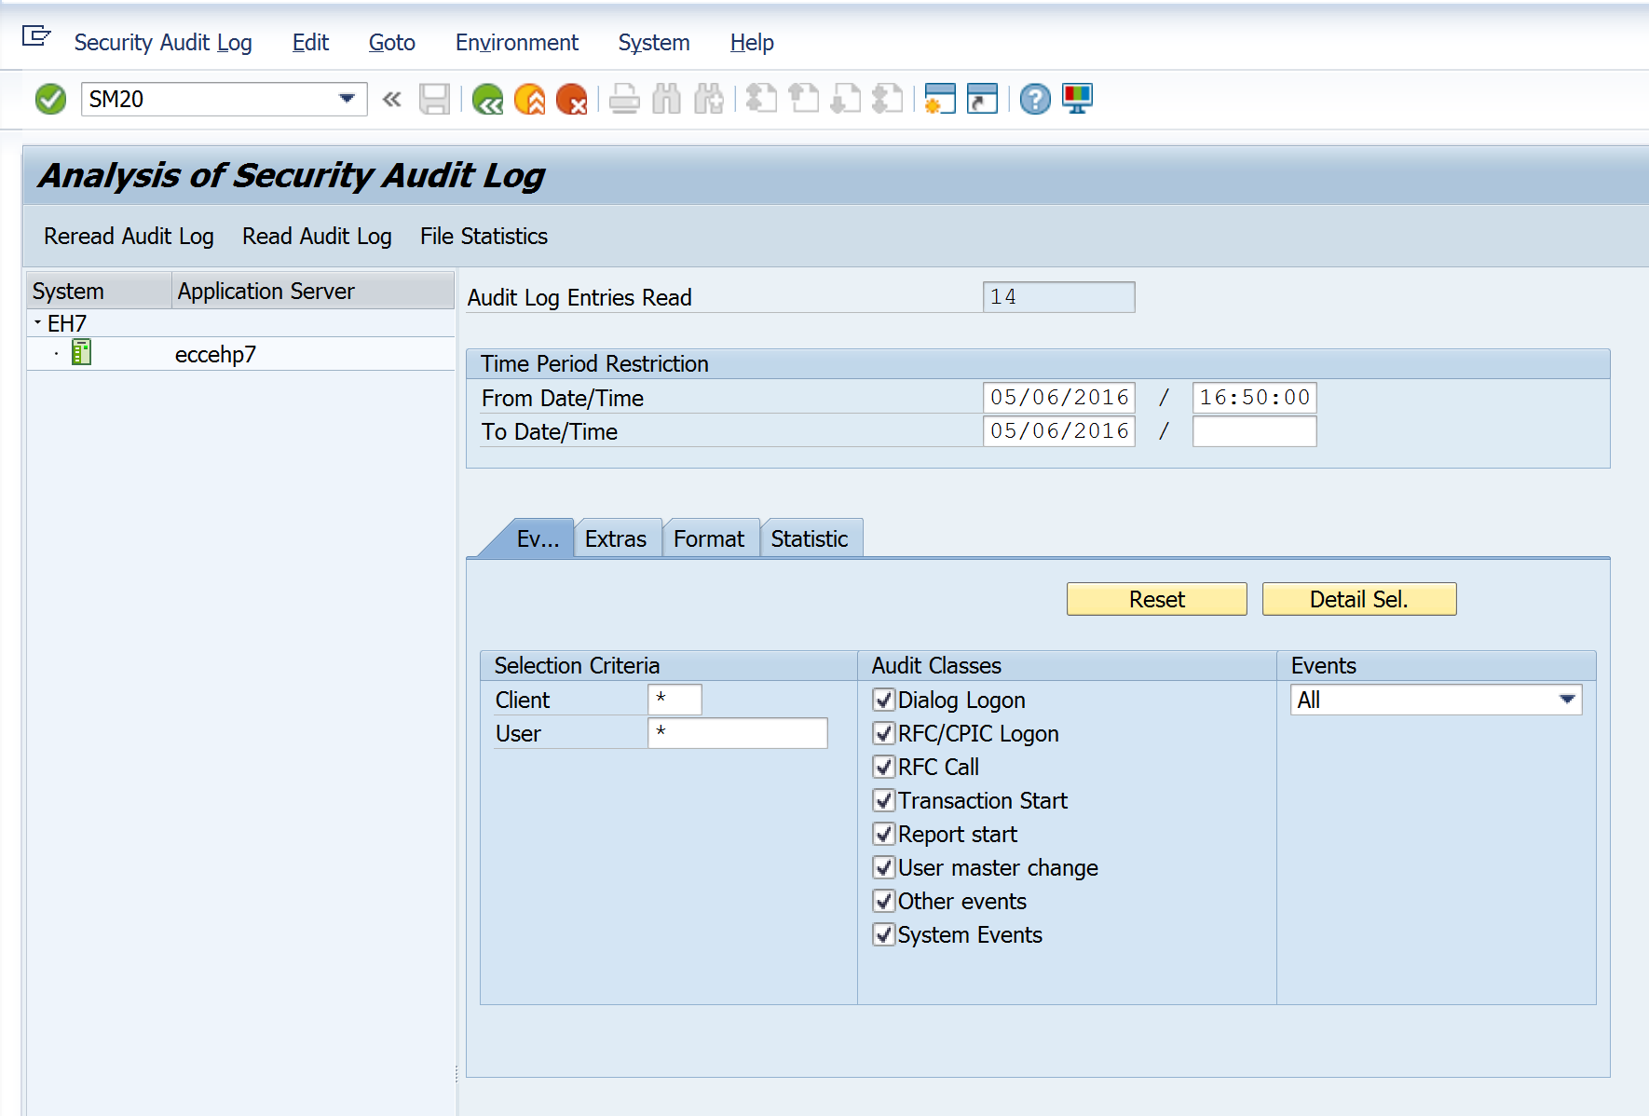Click the Save disk icon
This screenshot has height=1116, width=1649.
[x=434, y=99]
